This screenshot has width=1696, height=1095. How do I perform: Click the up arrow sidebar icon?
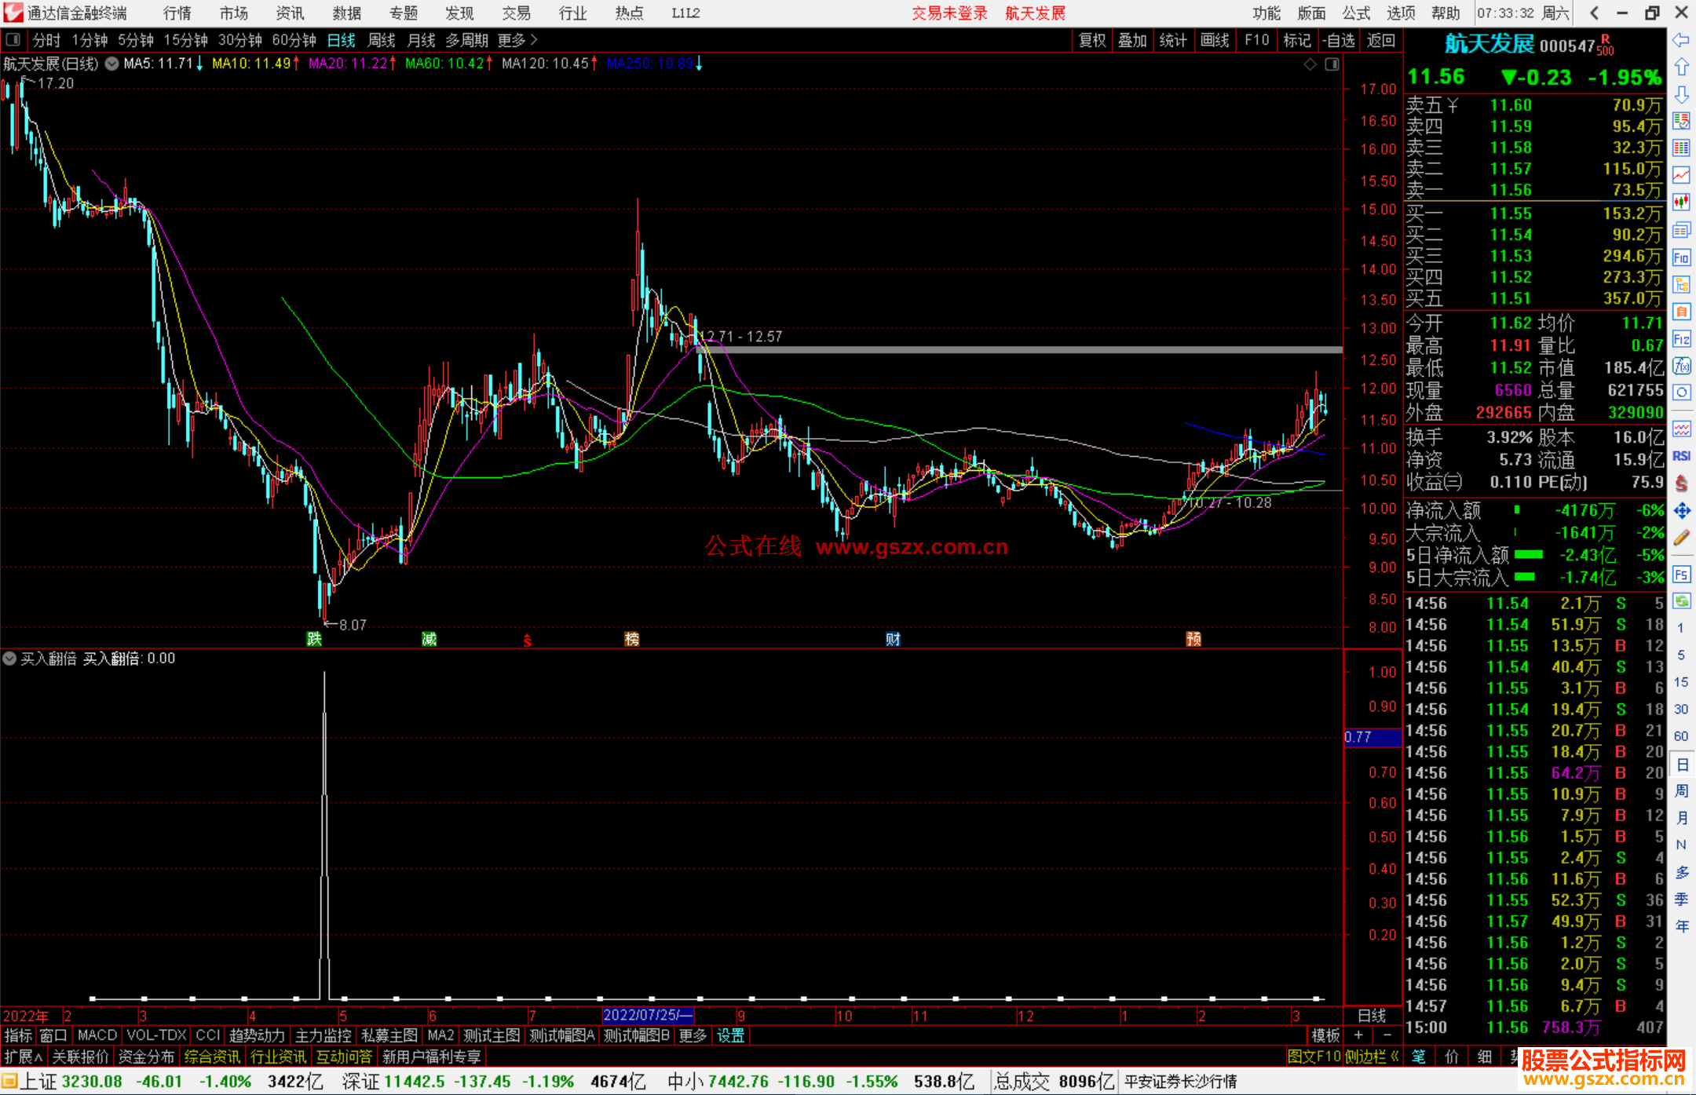(x=1681, y=68)
